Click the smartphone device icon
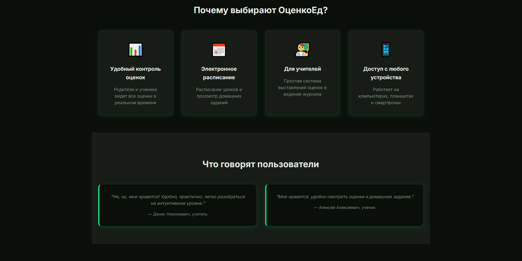 tap(386, 50)
